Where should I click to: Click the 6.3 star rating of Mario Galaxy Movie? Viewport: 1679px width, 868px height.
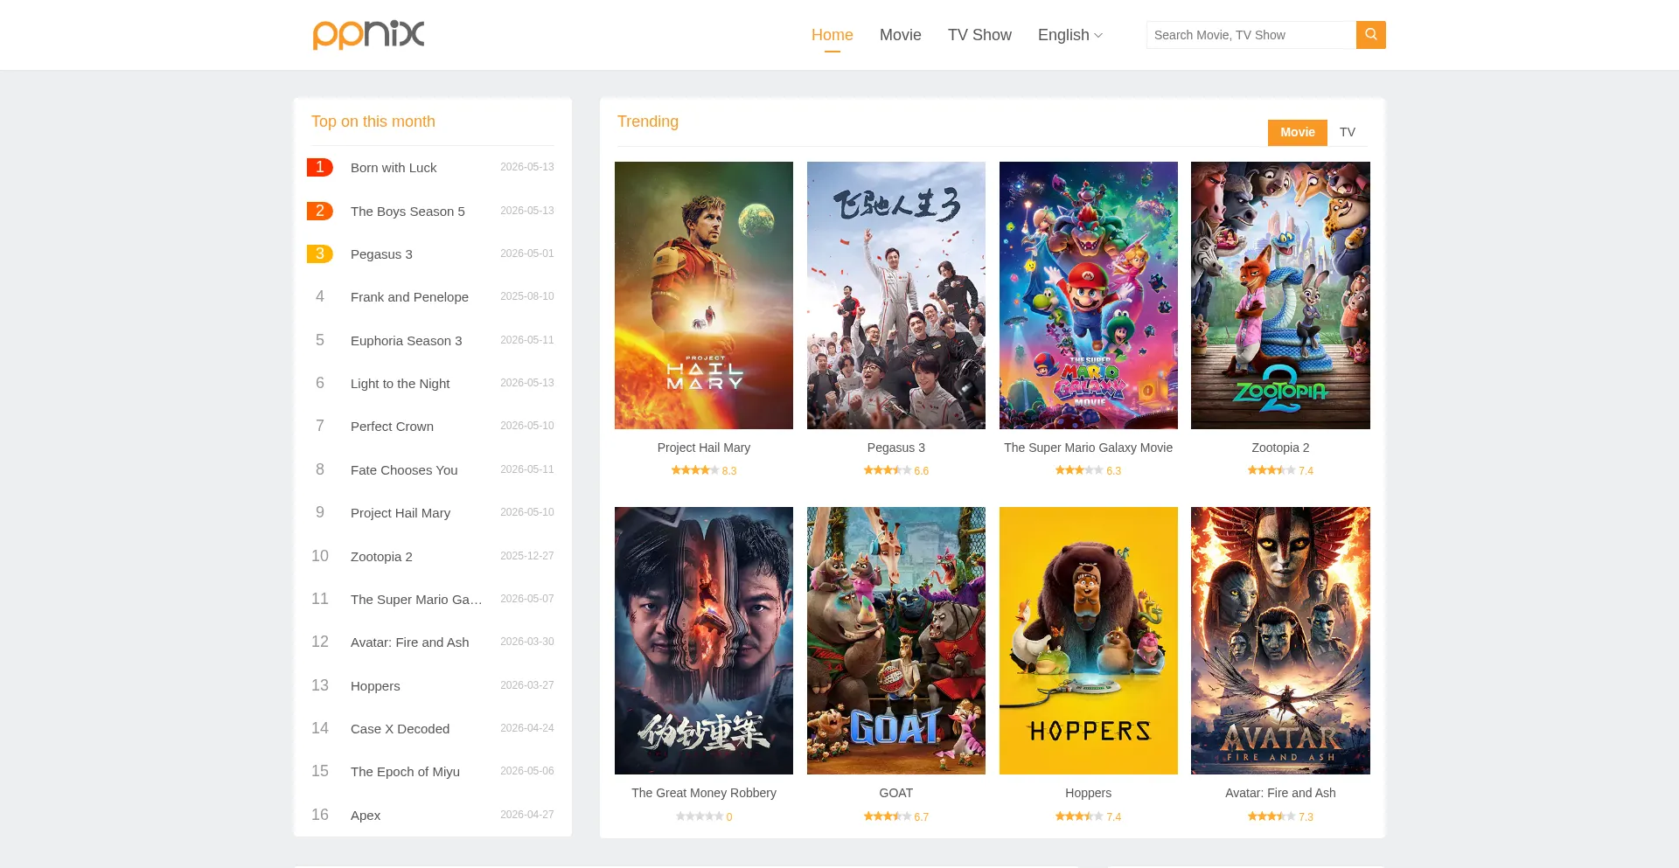pyautogui.click(x=1088, y=470)
